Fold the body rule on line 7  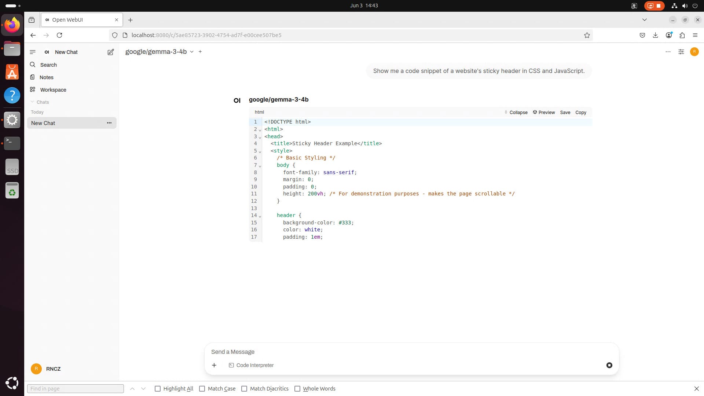[x=260, y=166]
